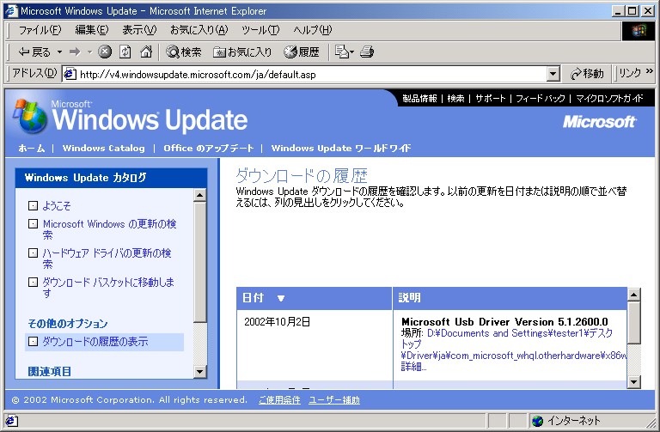Screen dimensions: 660x432
Task: Open the Back button history dropdown arrow
Action: [59, 52]
